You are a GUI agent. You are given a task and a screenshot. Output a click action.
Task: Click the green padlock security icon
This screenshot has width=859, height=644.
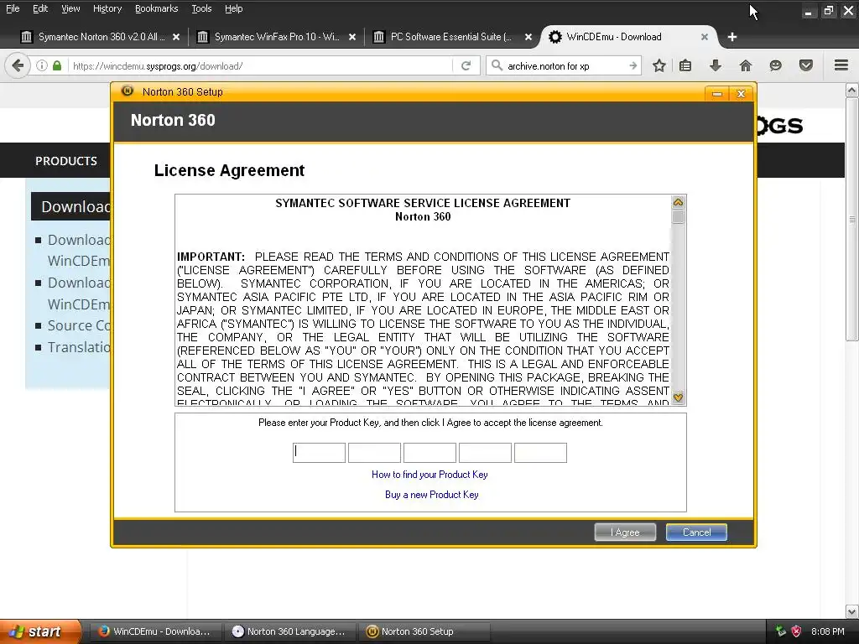[57, 65]
